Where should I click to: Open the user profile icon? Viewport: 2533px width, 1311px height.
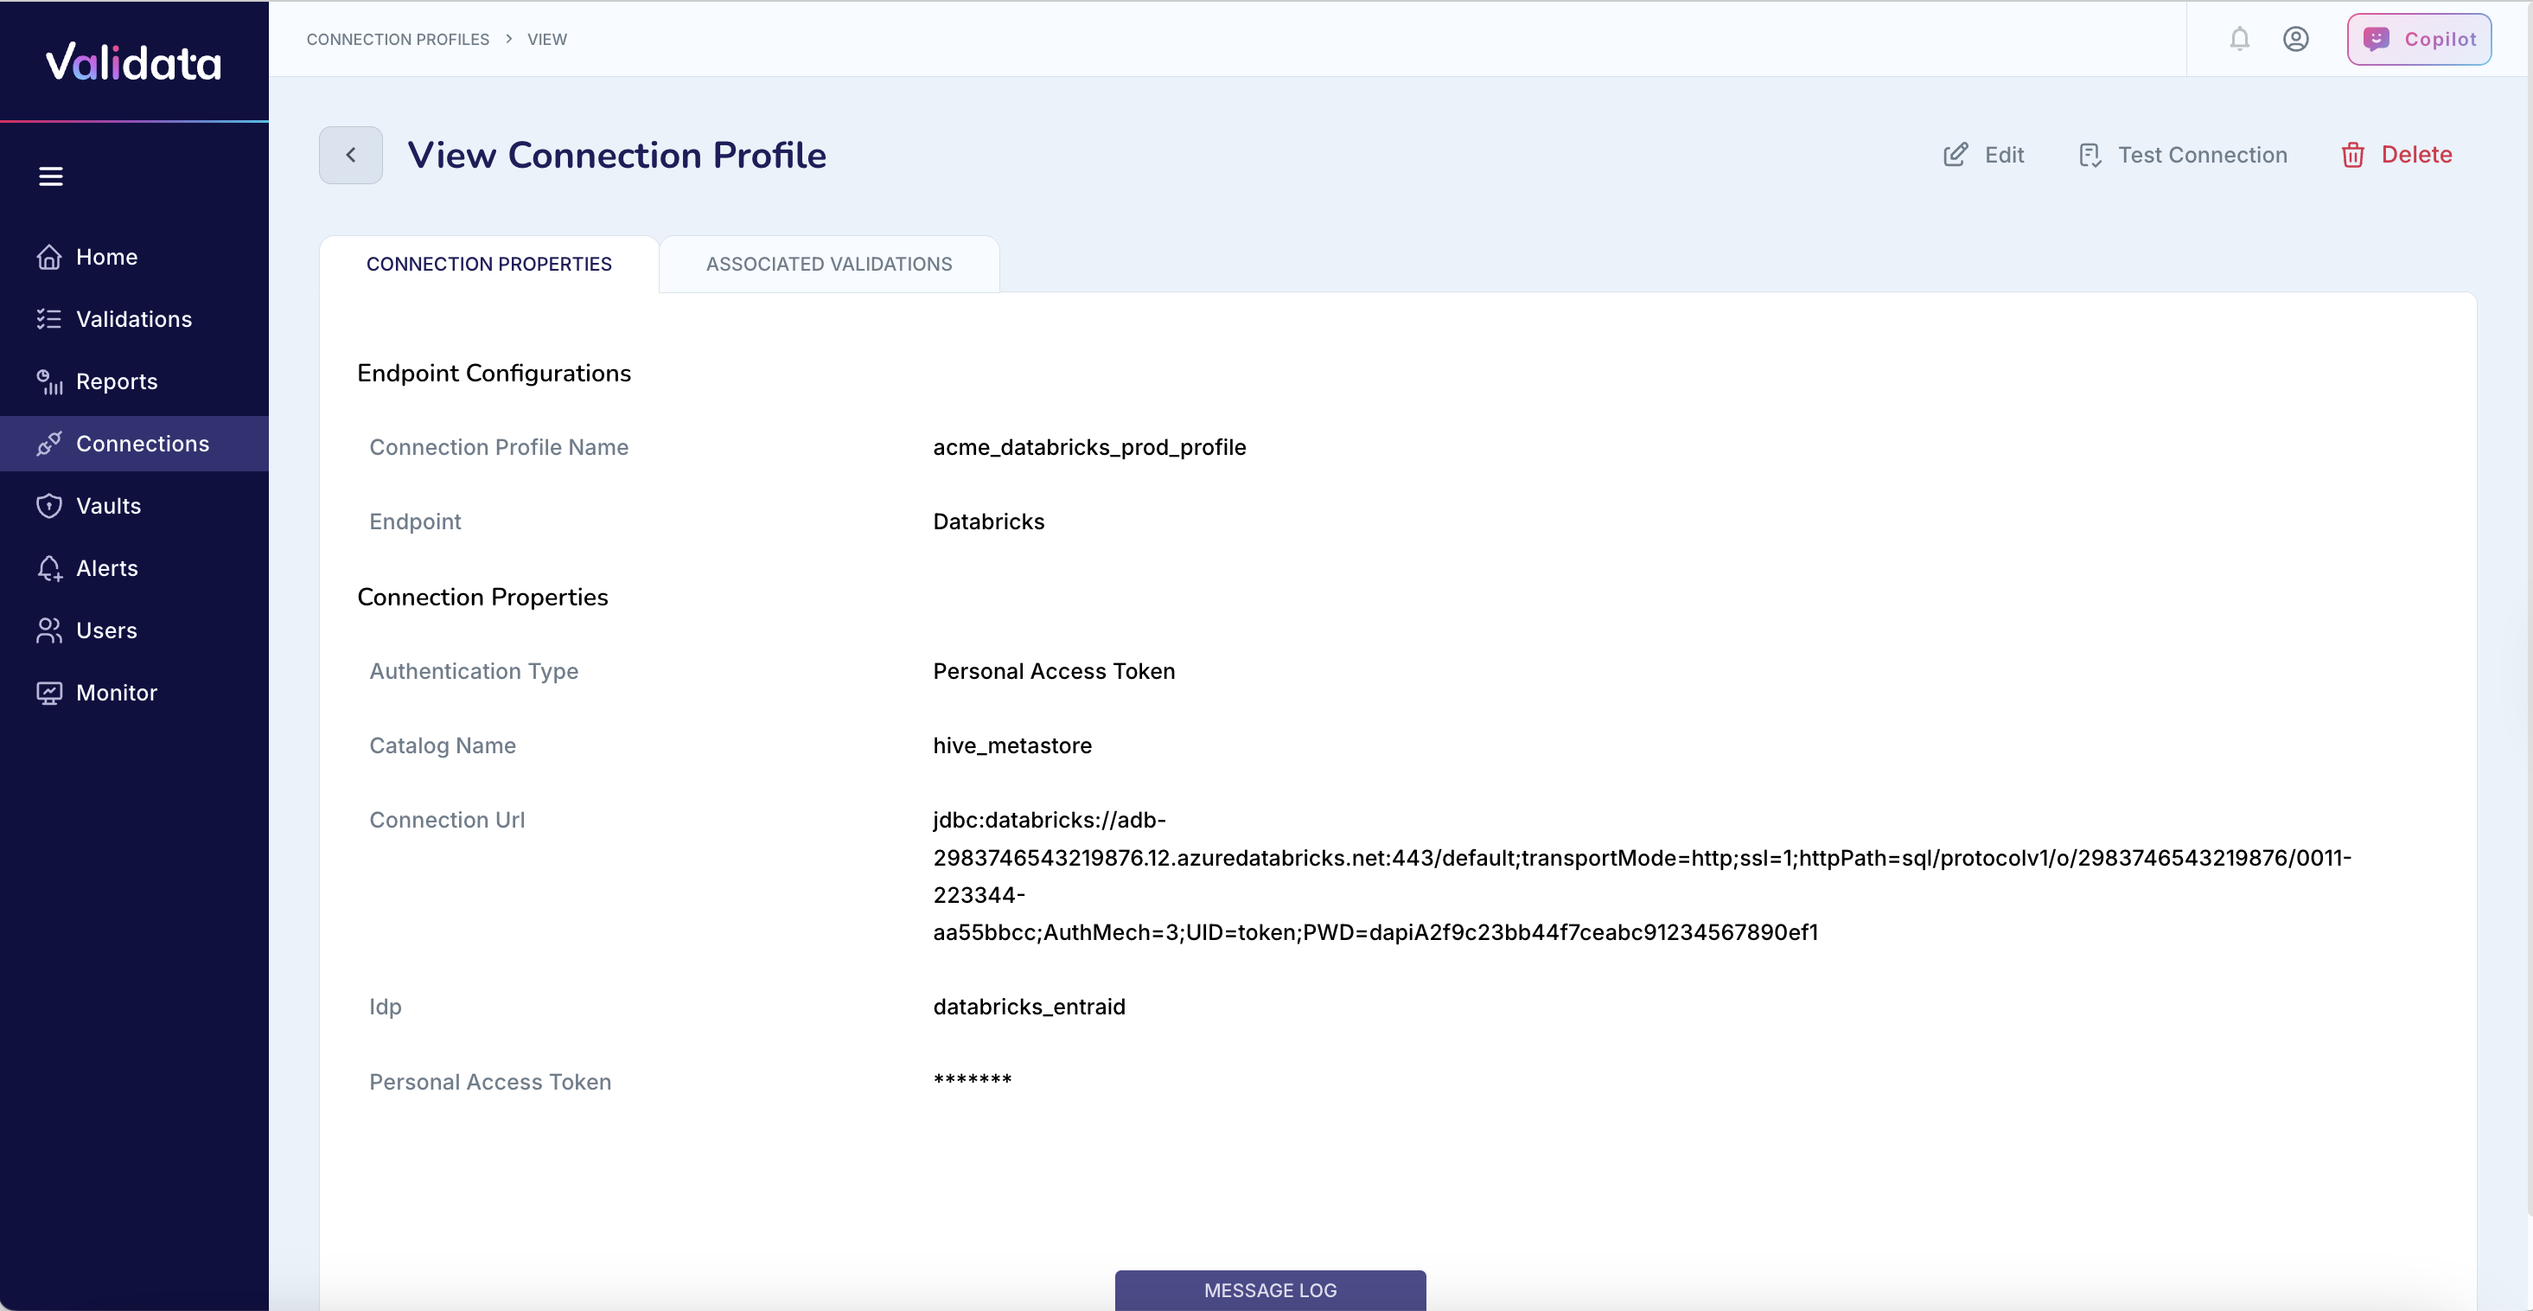(x=2296, y=38)
